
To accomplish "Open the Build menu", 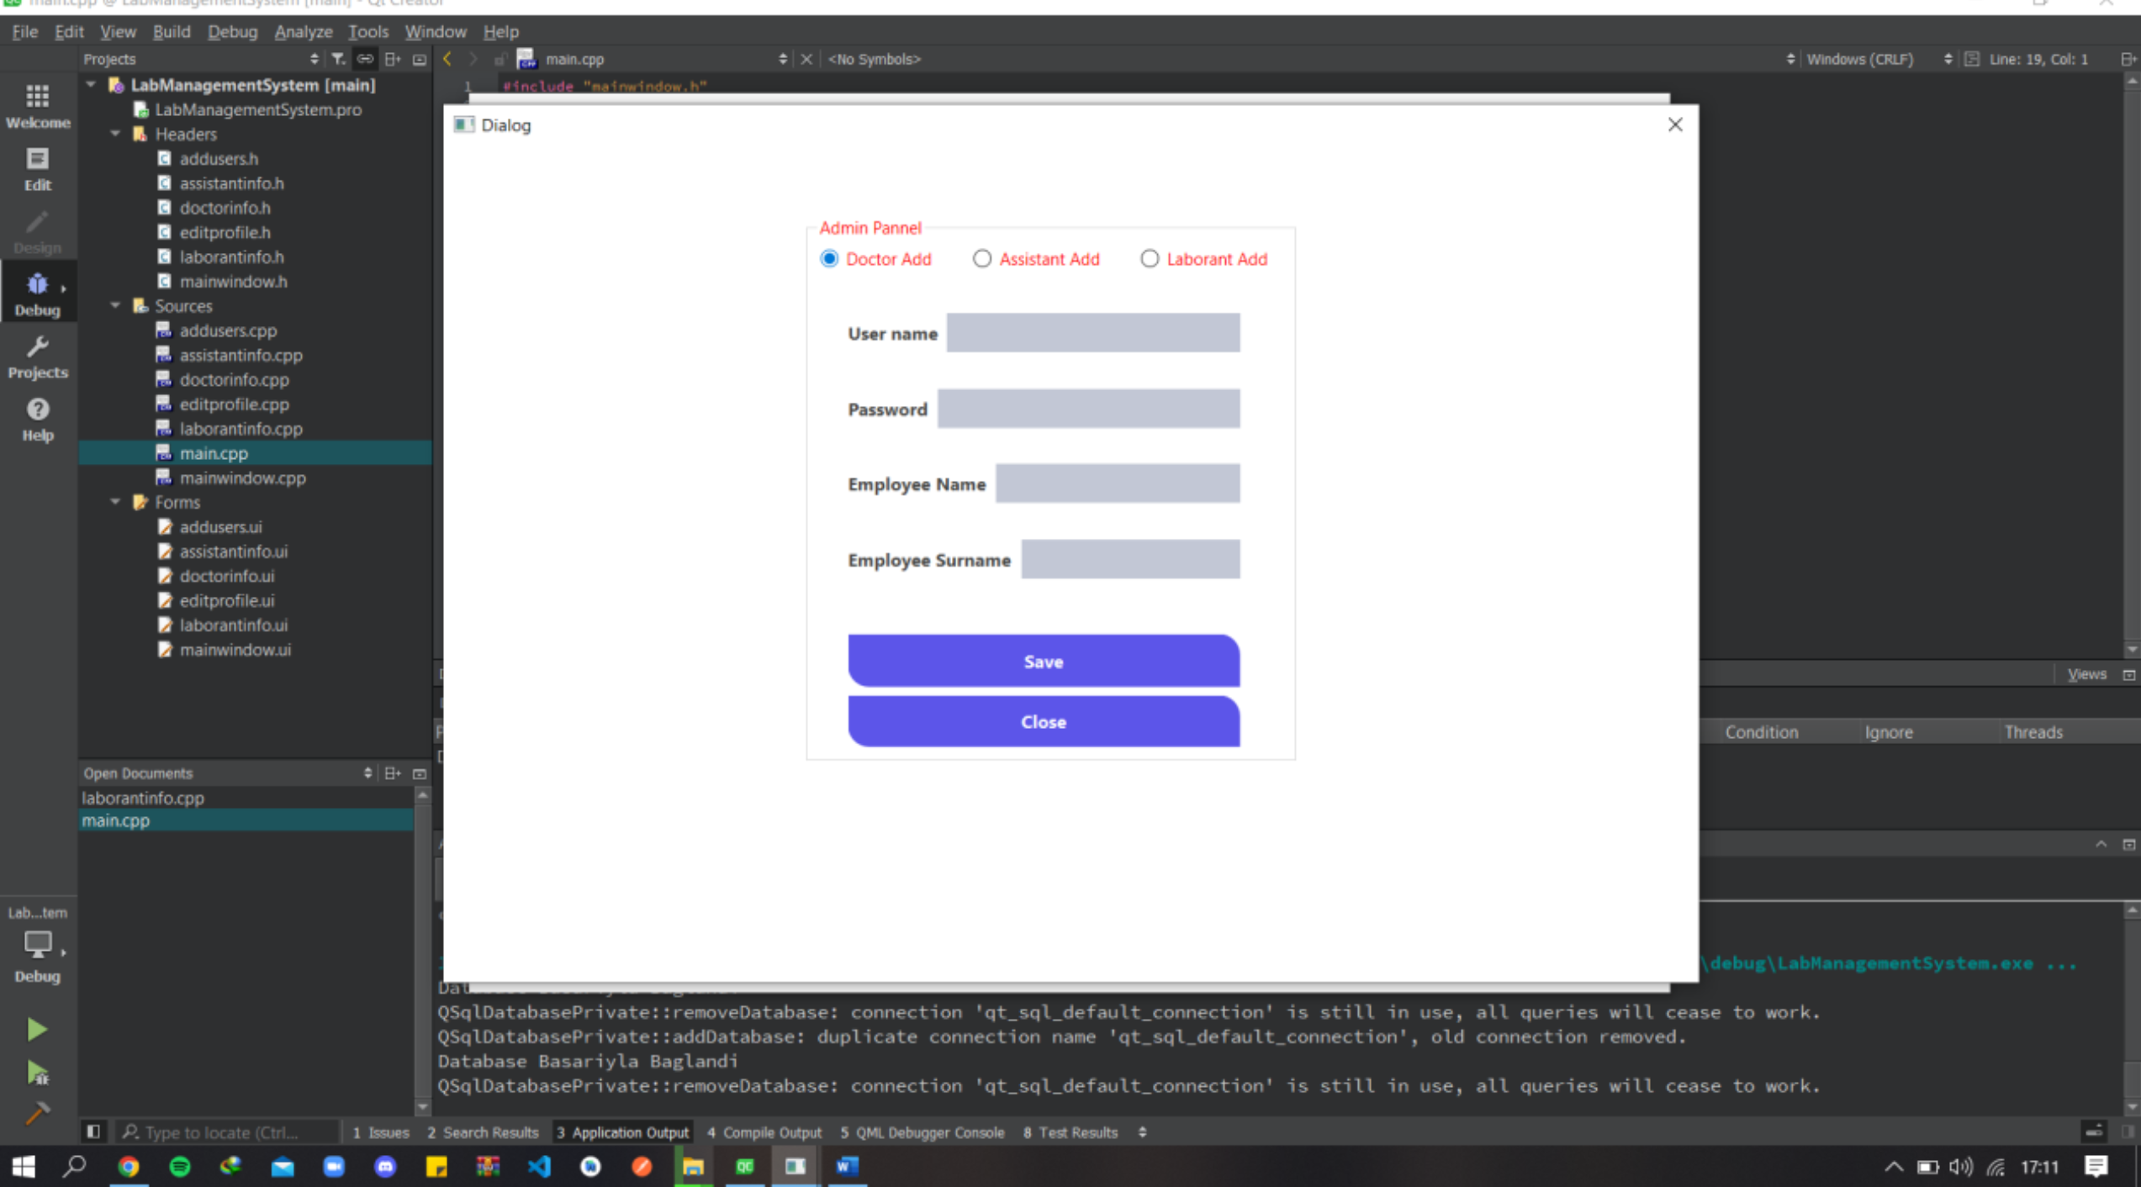I will [x=172, y=31].
